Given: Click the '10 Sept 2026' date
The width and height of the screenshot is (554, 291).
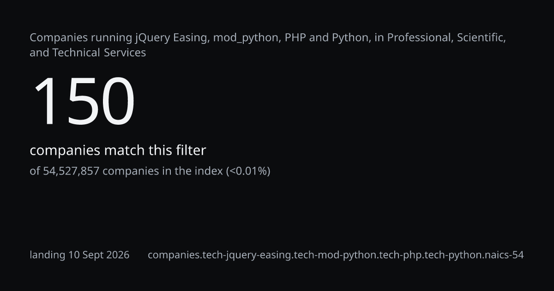Looking at the screenshot, I should 99,255.
